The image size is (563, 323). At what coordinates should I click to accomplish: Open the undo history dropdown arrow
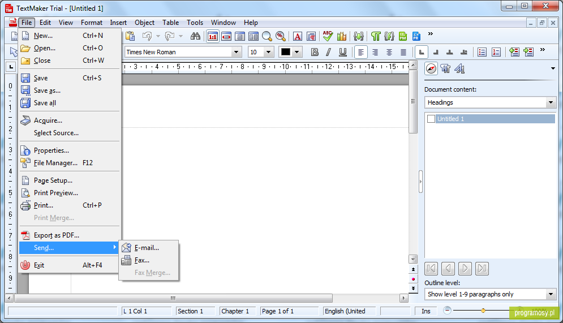[158, 36]
